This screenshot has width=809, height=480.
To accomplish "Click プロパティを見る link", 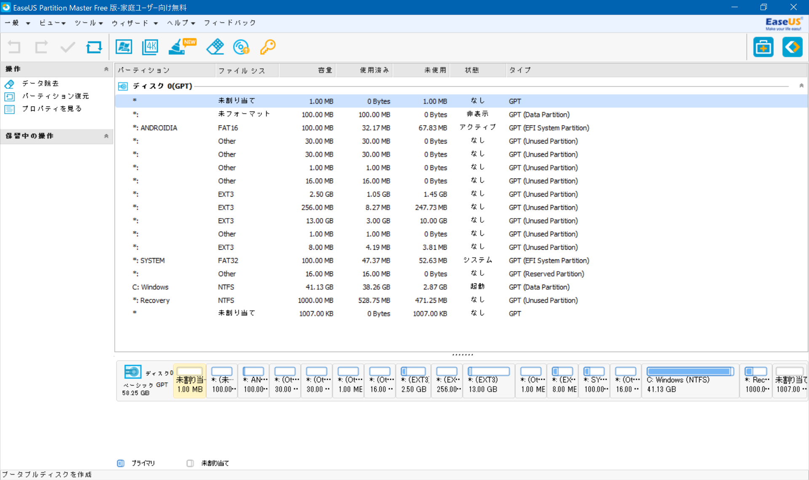I will [52, 109].
